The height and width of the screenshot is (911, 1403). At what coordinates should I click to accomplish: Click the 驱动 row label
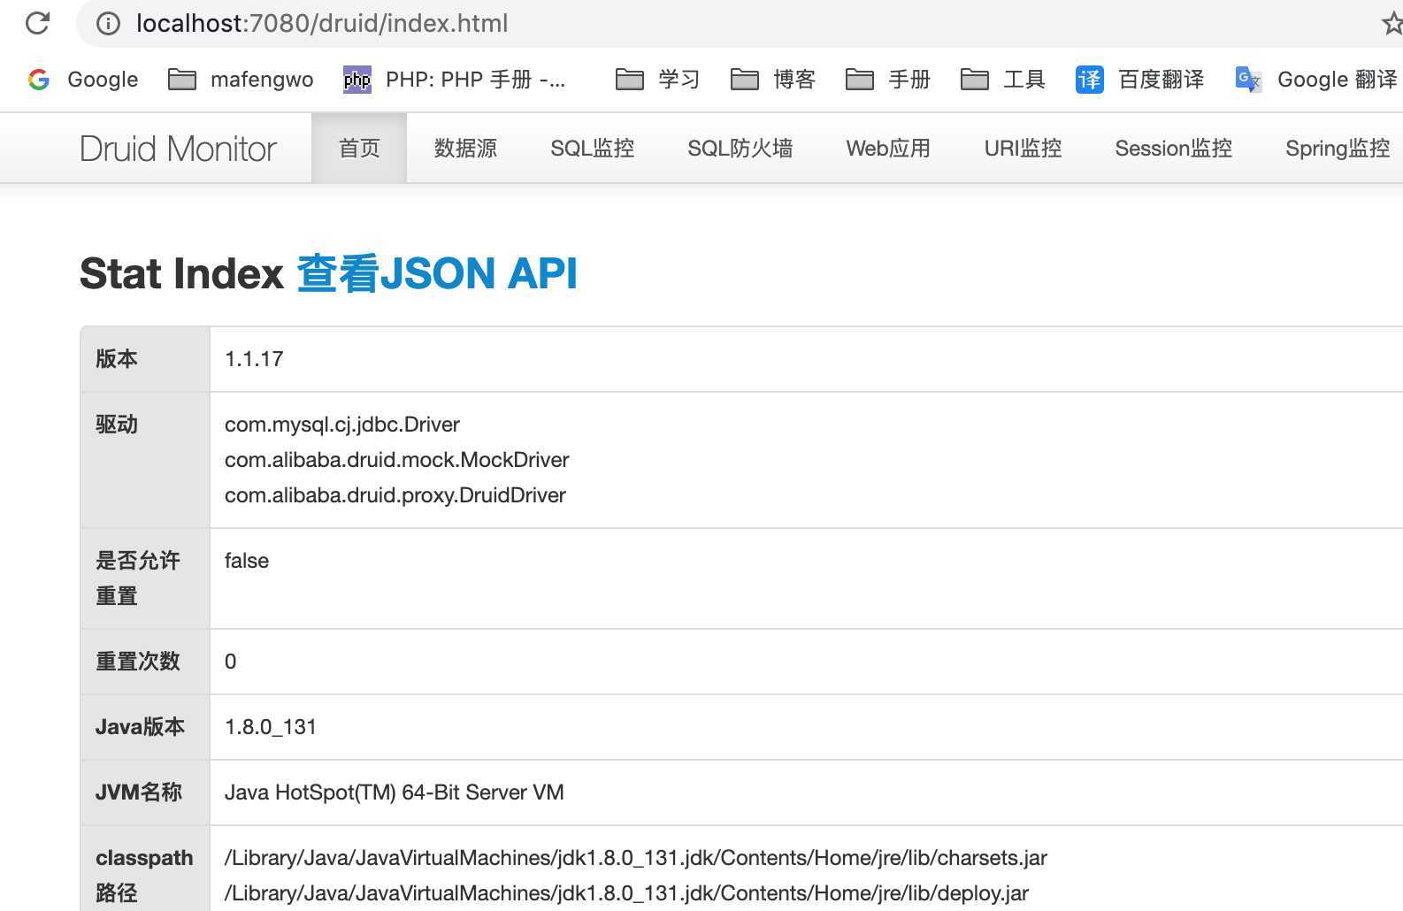tap(117, 425)
